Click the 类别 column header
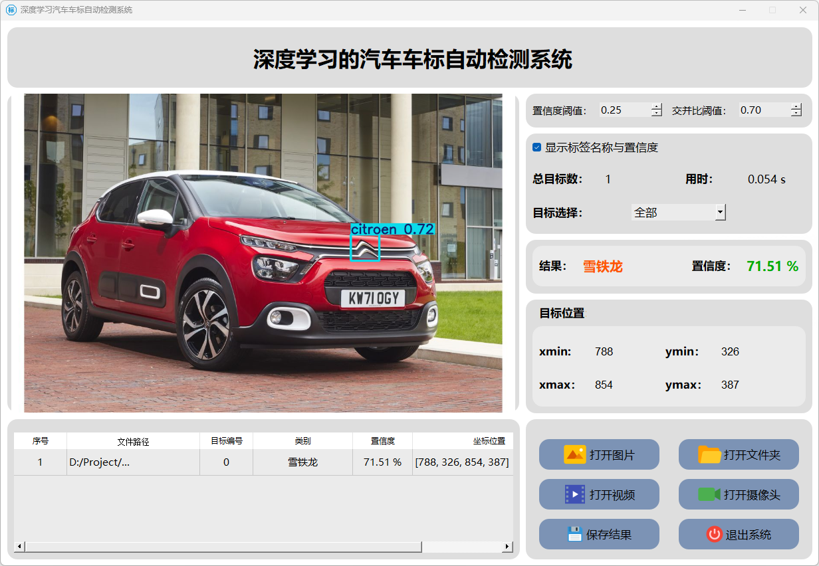This screenshot has width=819, height=566. coord(302,441)
